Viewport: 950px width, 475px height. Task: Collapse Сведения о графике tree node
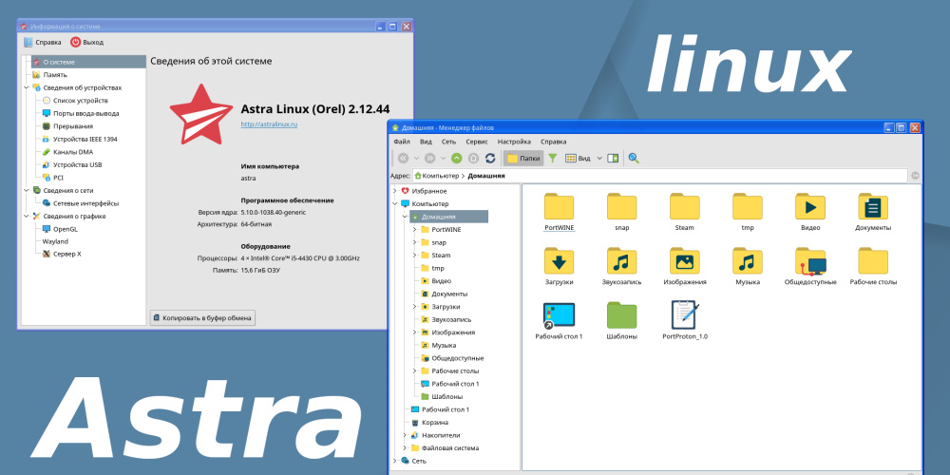coord(26,217)
